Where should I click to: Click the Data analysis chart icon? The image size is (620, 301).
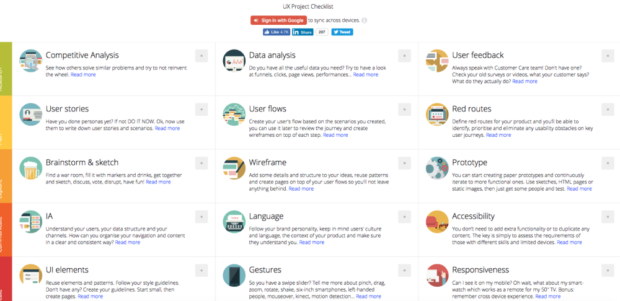[234, 61]
